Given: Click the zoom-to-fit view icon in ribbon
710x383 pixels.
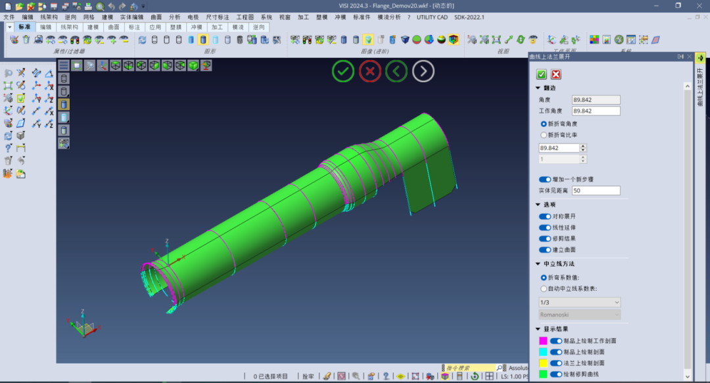Looking at the screenshot, I should pos(496,40).
